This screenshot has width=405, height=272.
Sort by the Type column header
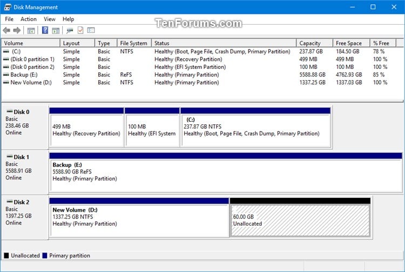pyautogui.click(x=106, y=43)
